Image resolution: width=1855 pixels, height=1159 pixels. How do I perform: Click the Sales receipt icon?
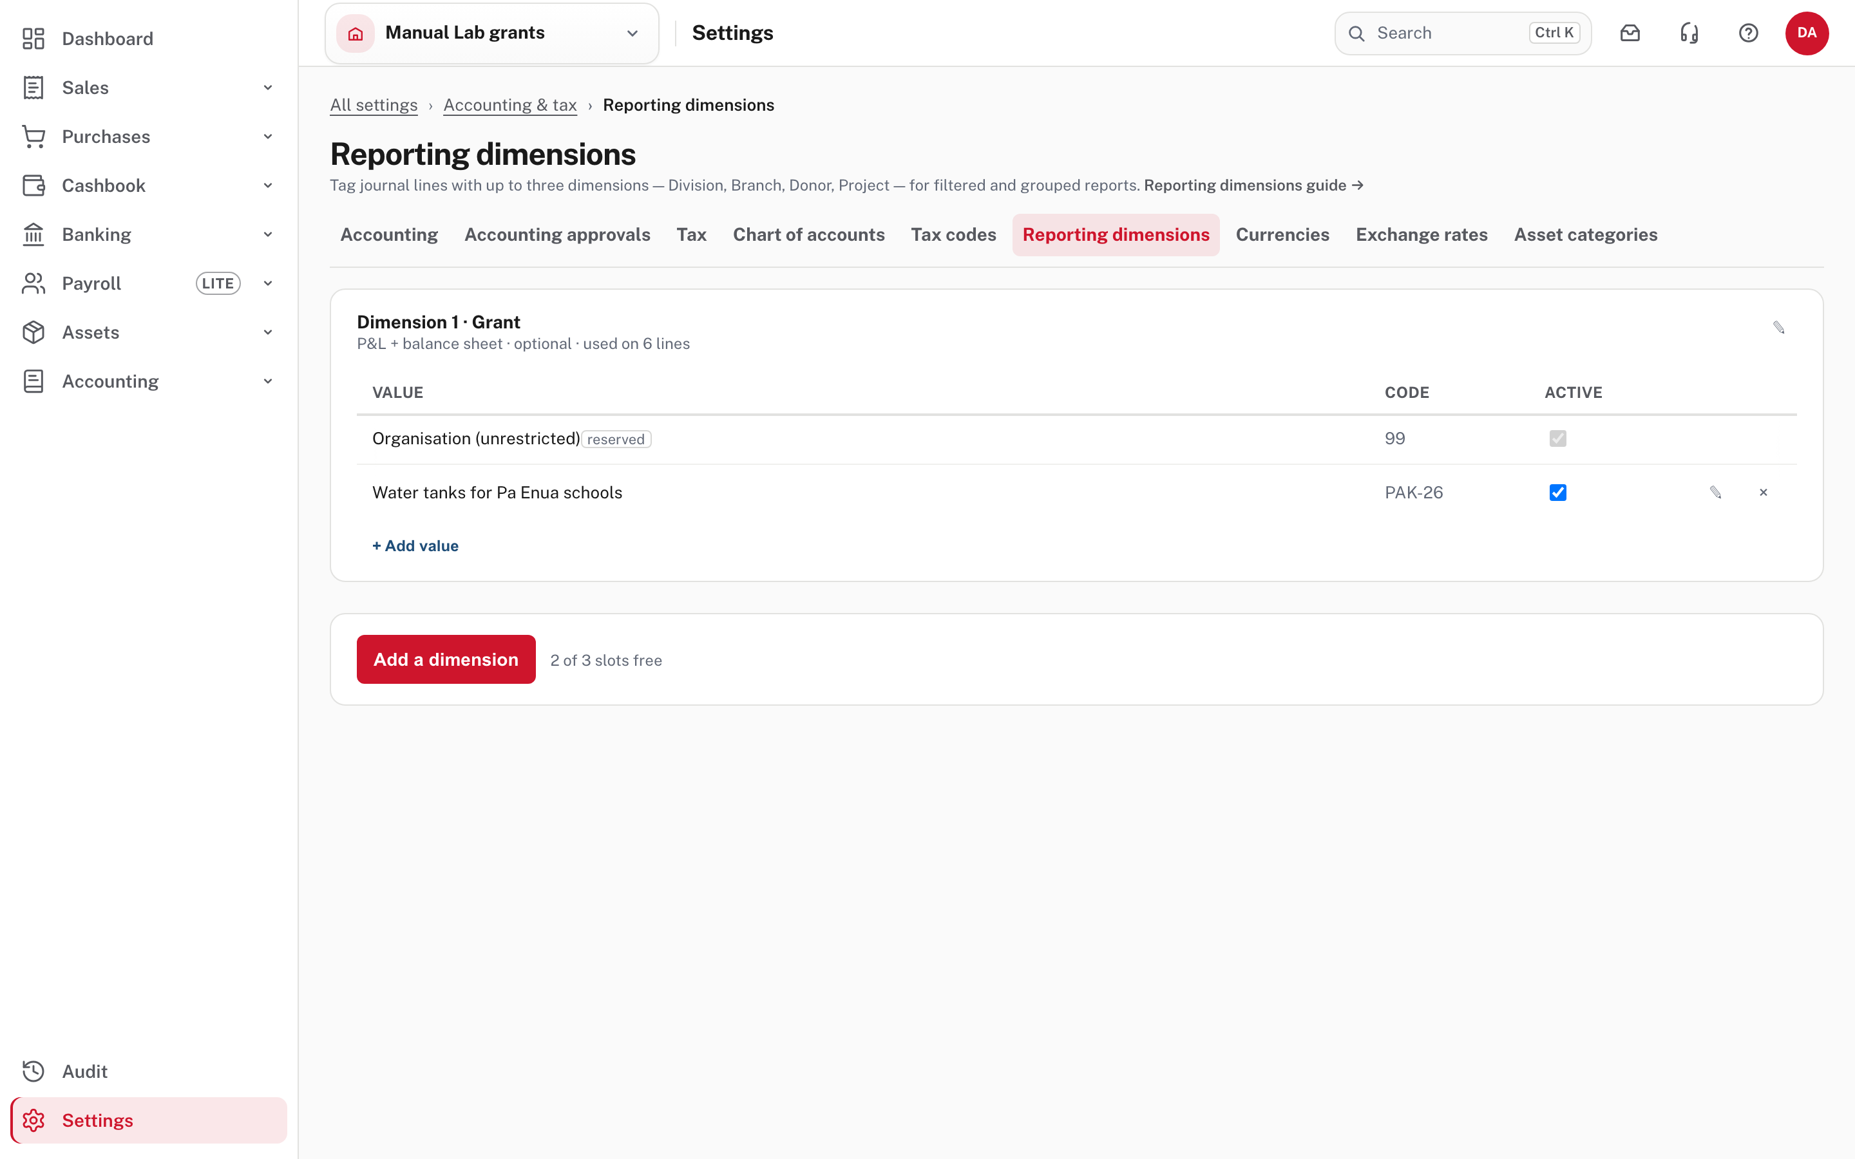coord(33,88)
